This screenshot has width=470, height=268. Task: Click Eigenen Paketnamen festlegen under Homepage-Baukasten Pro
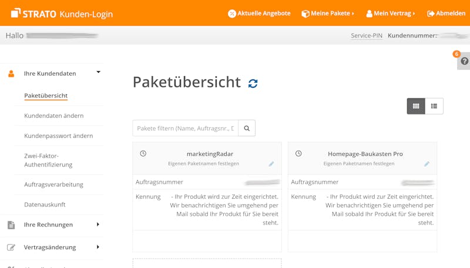tap(359, 164)
